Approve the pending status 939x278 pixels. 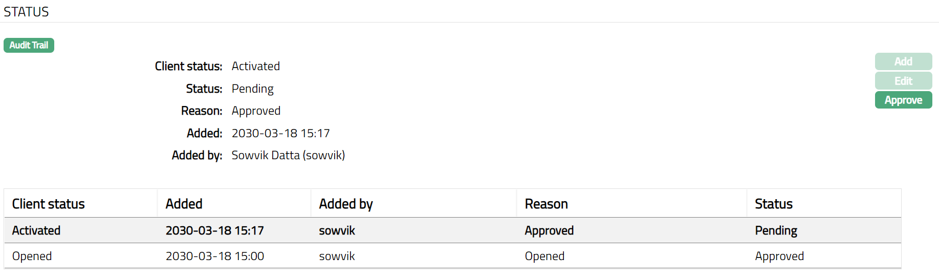pyautogui.click(x=903, y=100)
